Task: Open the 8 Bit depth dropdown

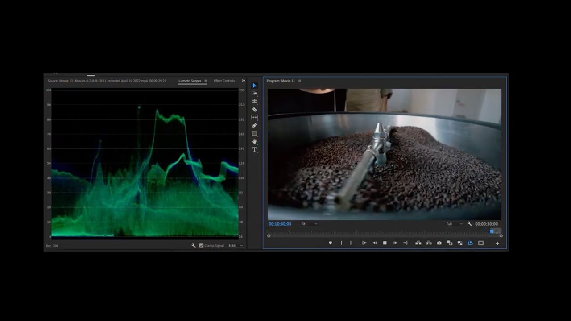Action: coord(236,246)
